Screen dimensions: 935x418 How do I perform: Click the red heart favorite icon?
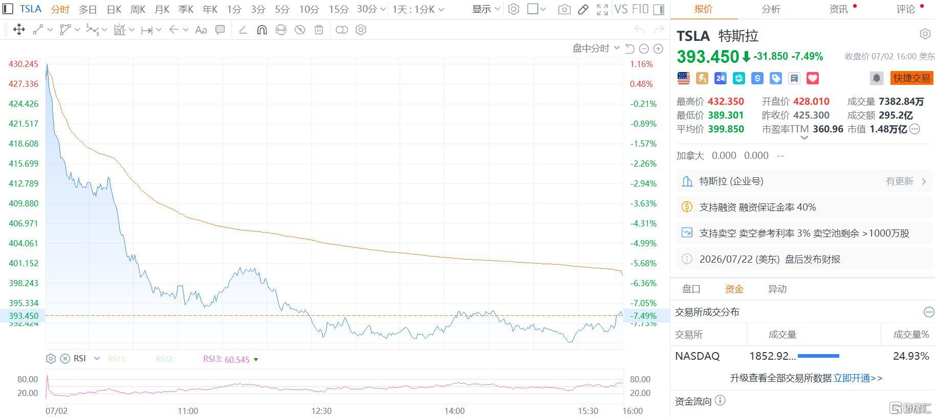(813, 78)
